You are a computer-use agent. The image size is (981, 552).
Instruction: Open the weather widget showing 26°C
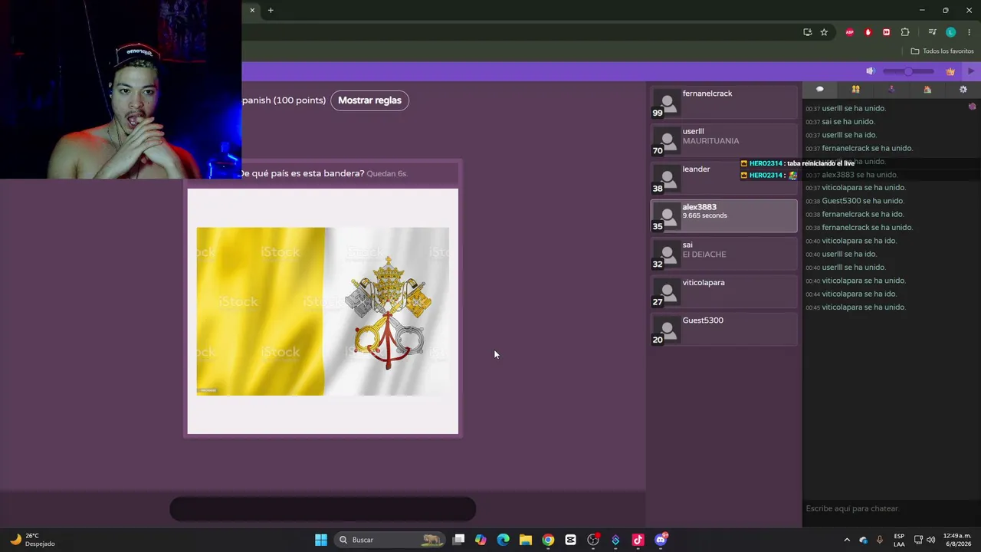32,540
